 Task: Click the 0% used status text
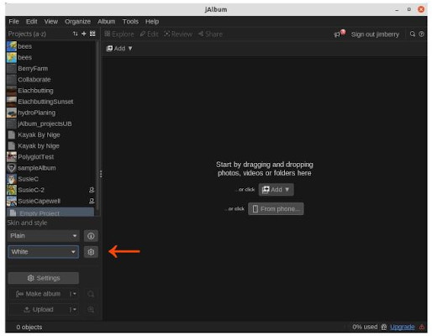pos(365,327)
